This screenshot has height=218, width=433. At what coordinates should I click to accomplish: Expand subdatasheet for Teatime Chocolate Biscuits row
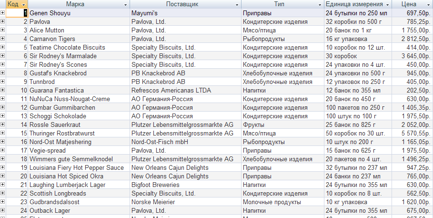3,47
